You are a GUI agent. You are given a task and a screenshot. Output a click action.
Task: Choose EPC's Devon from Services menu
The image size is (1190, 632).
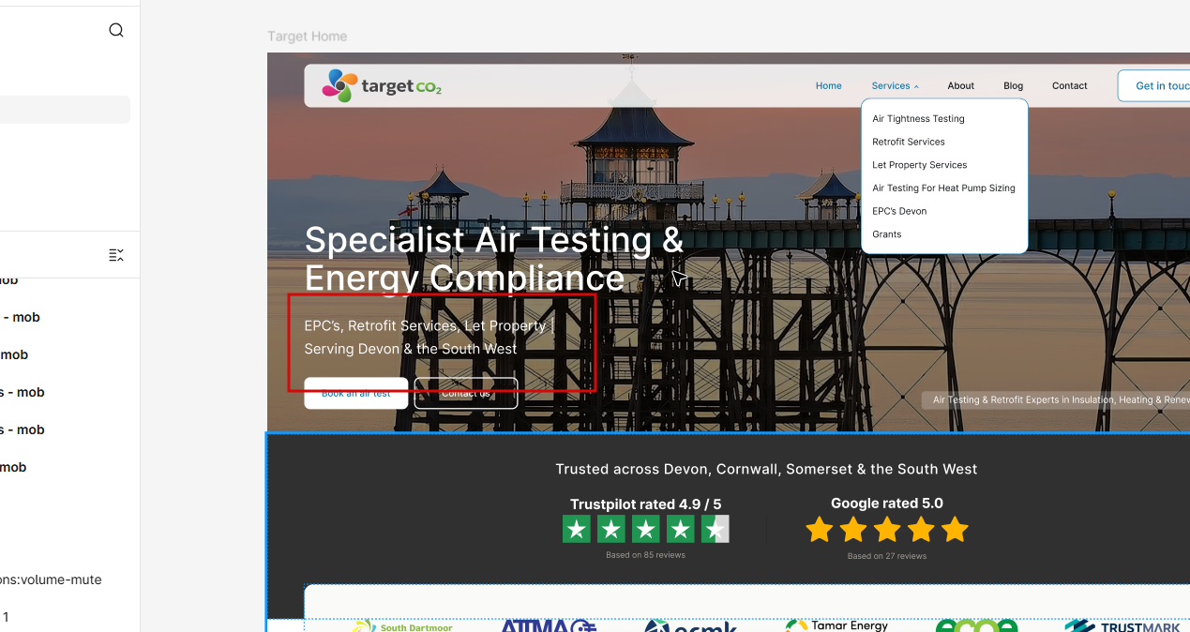[899, 211]
